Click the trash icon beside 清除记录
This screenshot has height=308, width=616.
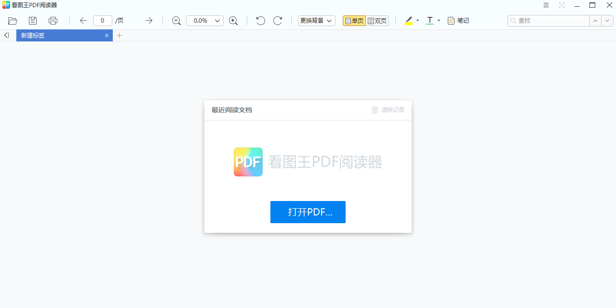pyautogui.click(x=375, y=110)
